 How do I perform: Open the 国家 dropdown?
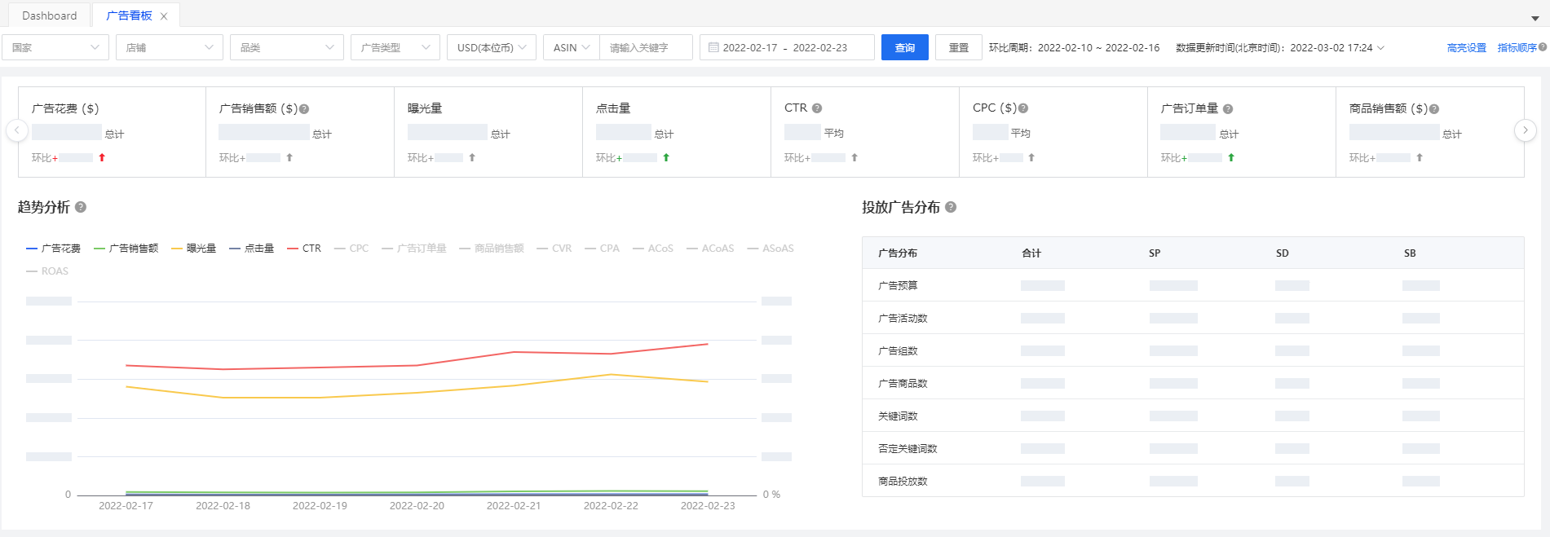55,47
